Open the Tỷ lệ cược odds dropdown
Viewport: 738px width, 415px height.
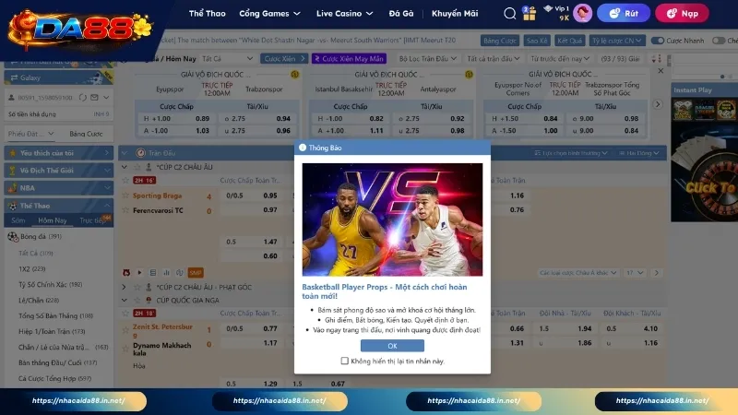pos(616,41)
